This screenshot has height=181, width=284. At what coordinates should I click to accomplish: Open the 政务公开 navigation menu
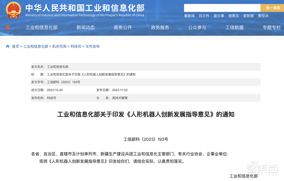(x=123, y=27)
